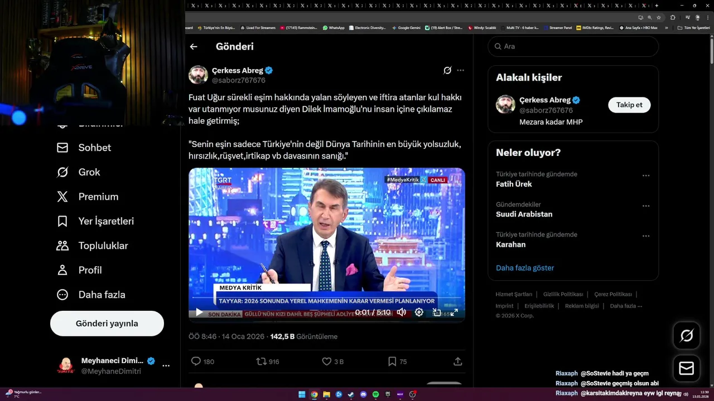Open Sohbet messages in the sidebar
Screen dimensions: 714x401
[84, 148]
